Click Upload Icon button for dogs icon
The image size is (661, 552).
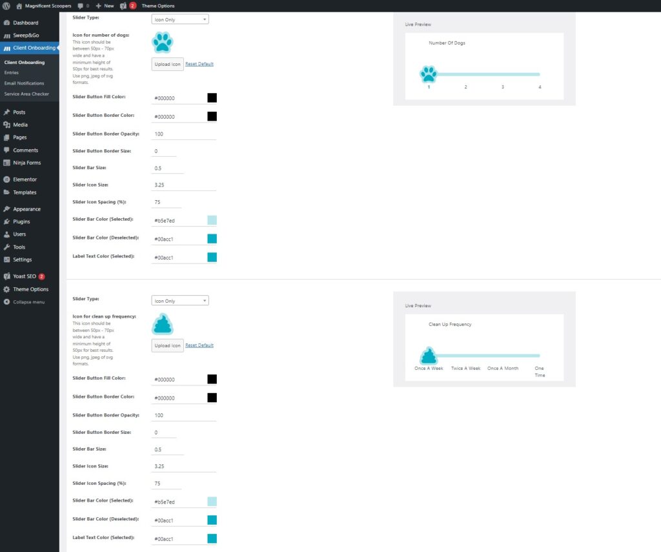pyautogui.click(x=167, y=65)
